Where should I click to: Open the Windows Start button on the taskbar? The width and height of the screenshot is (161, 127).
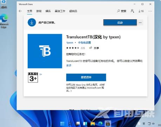62,123
